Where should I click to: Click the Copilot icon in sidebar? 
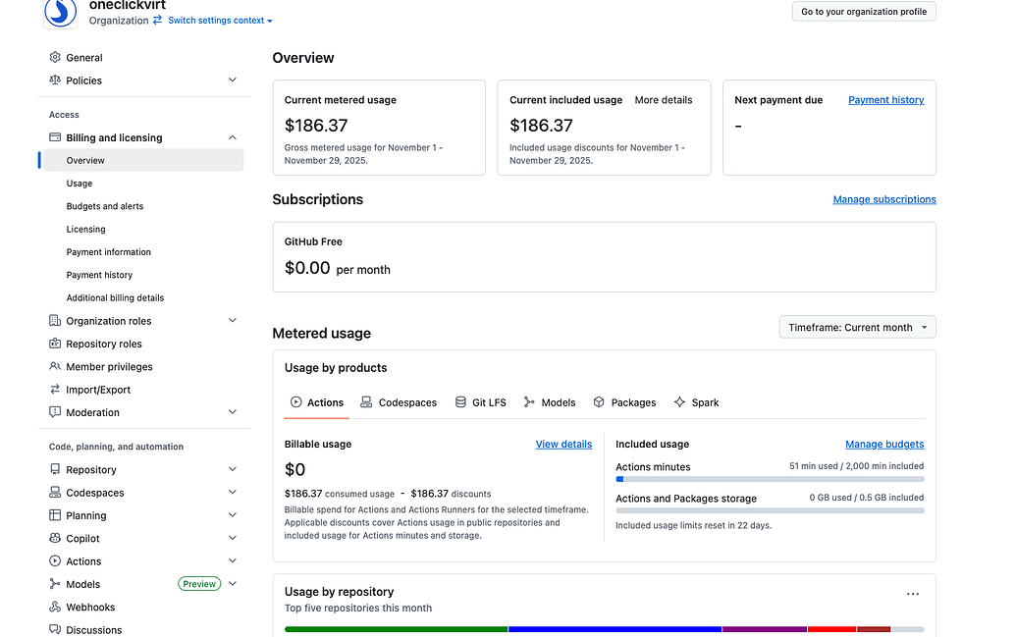55,539
